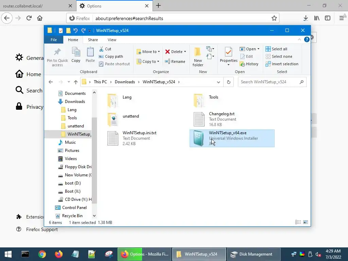
Task: Switch to large icons view icon
Action: coord(306,222)
